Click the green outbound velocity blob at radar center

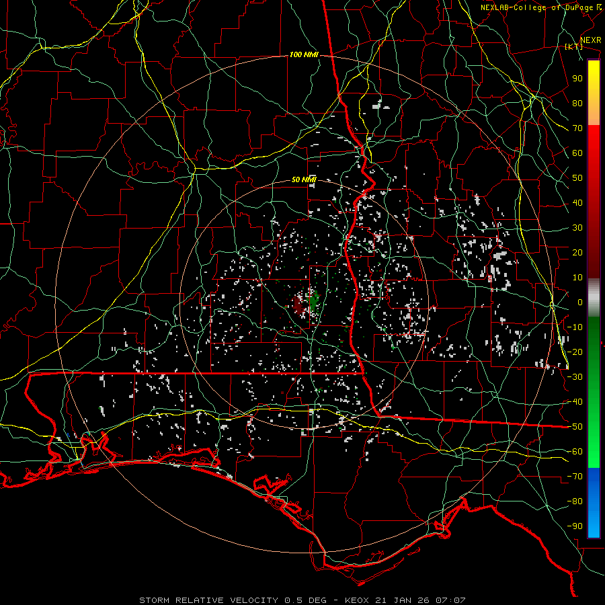coord(313,301)
